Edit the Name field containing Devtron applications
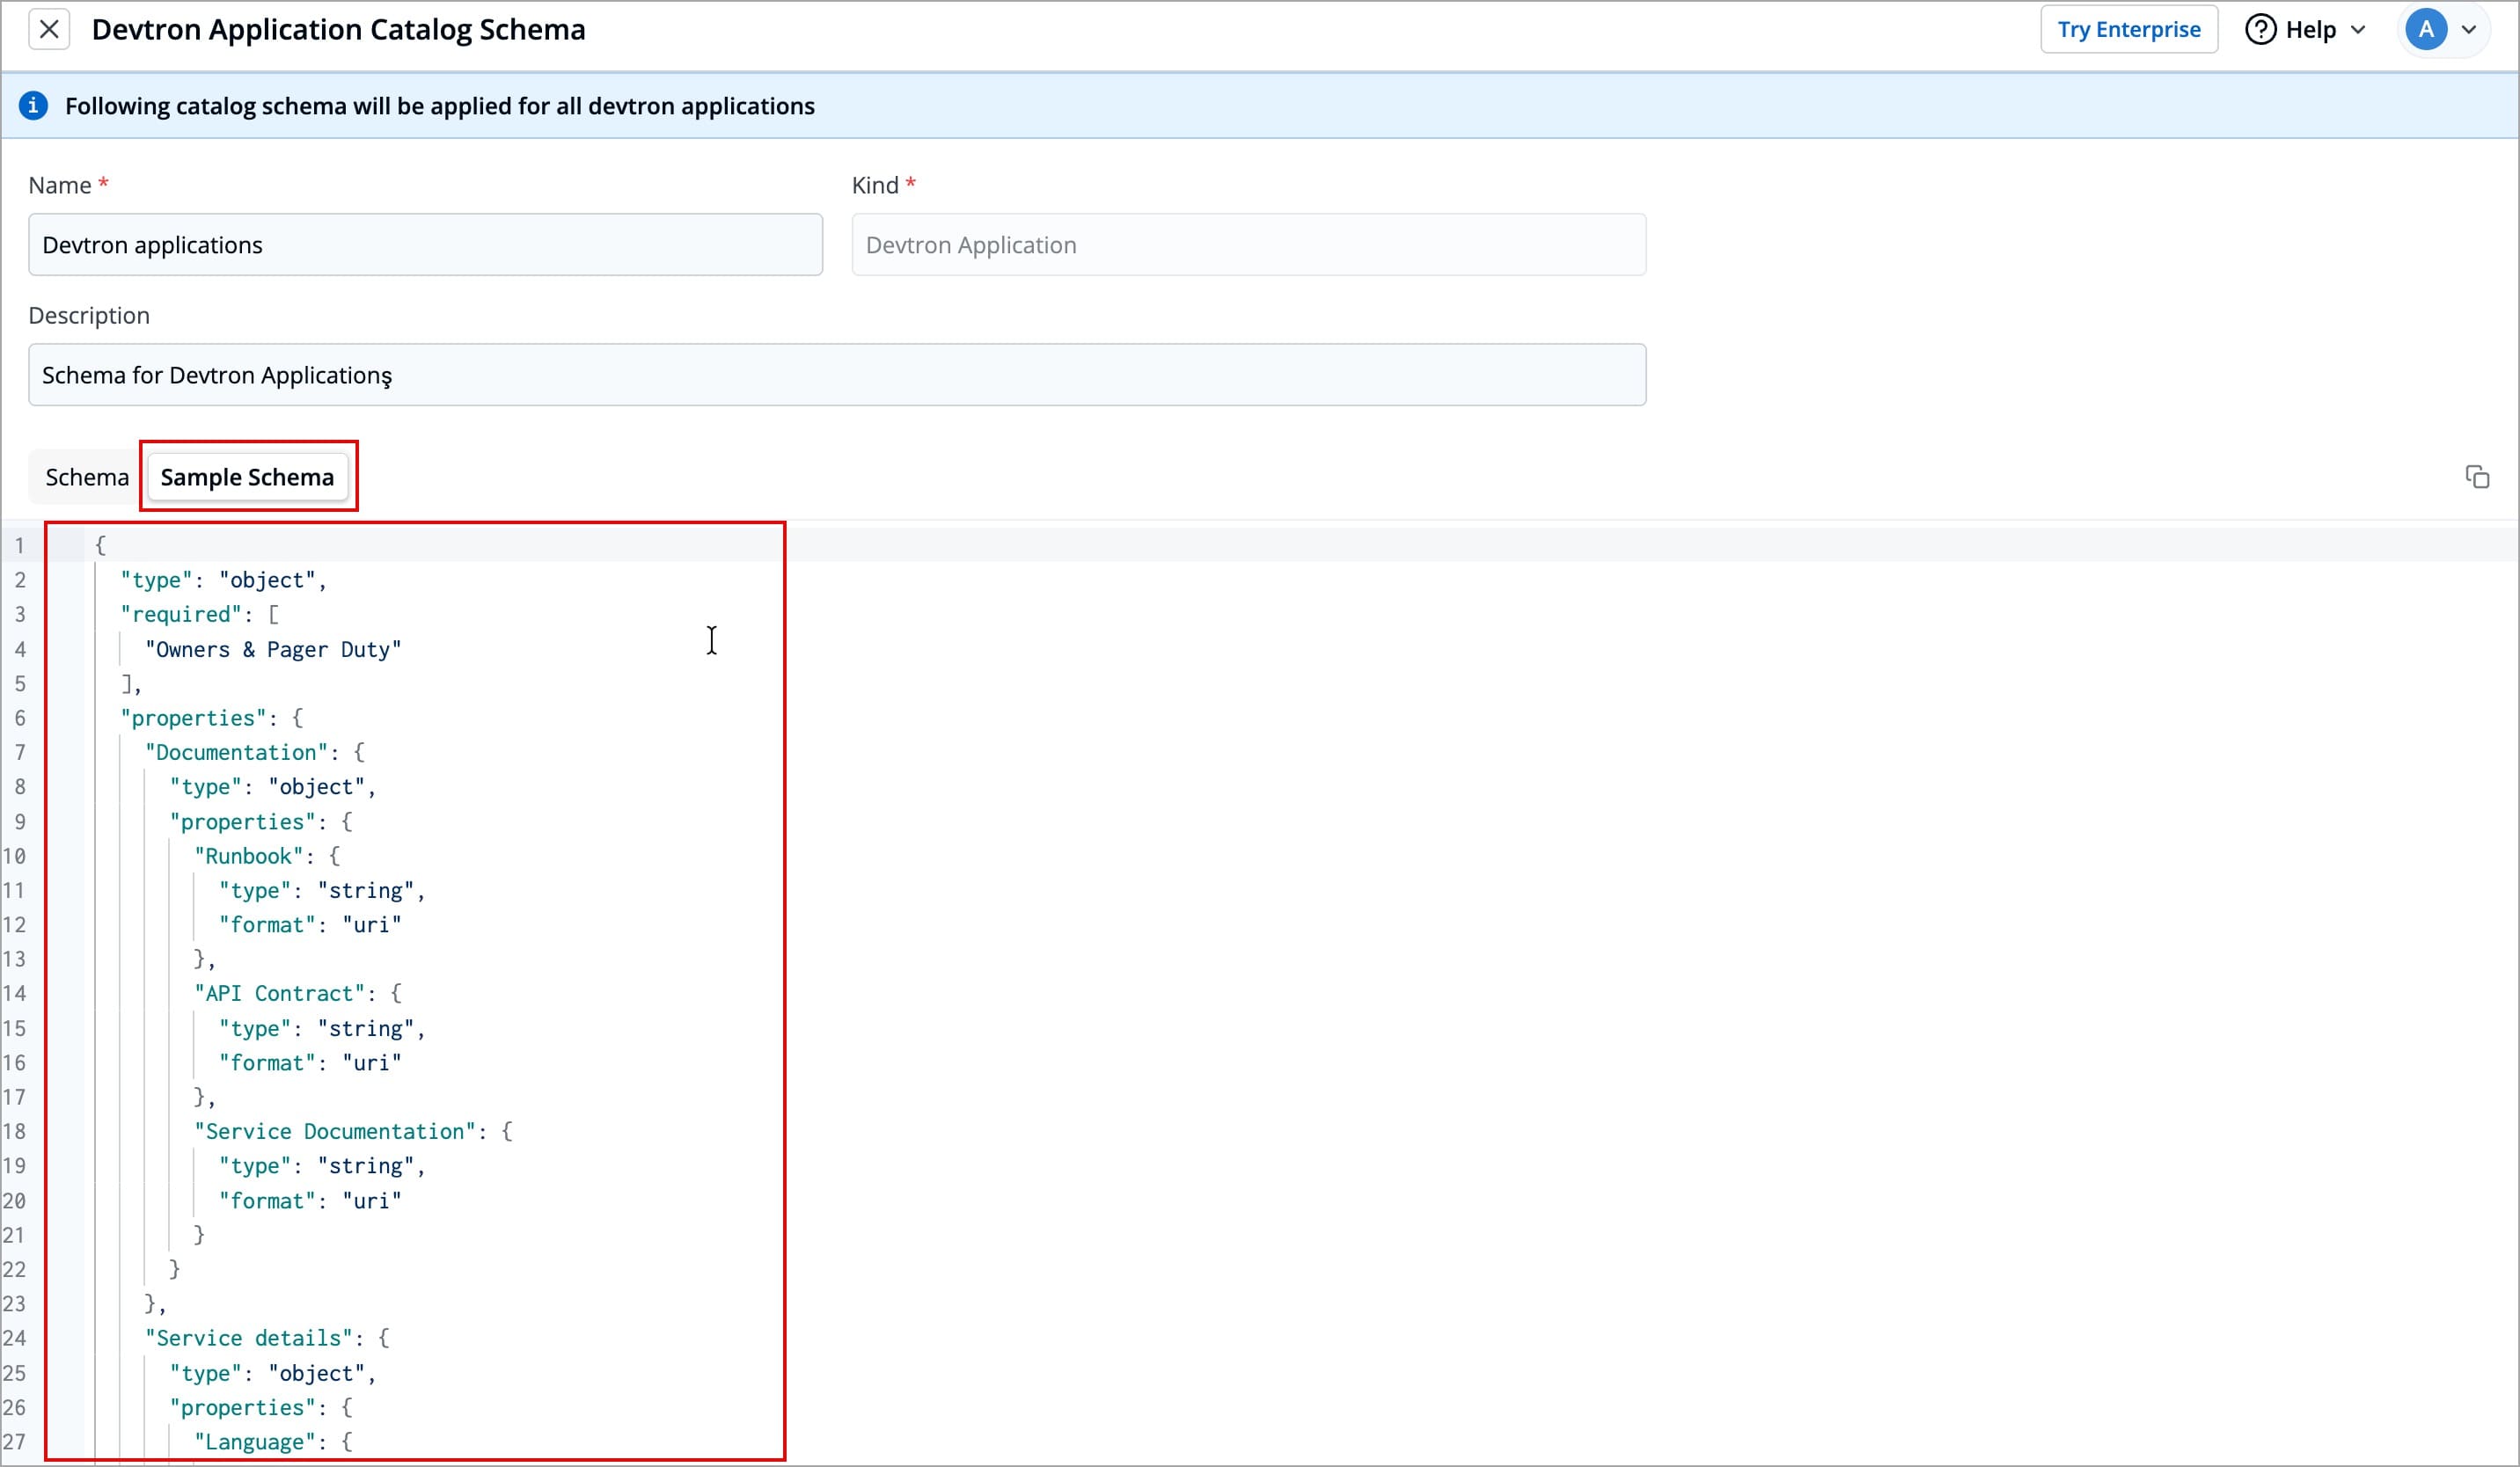This screenshot has width=2520, height=1467. [424, 244]
